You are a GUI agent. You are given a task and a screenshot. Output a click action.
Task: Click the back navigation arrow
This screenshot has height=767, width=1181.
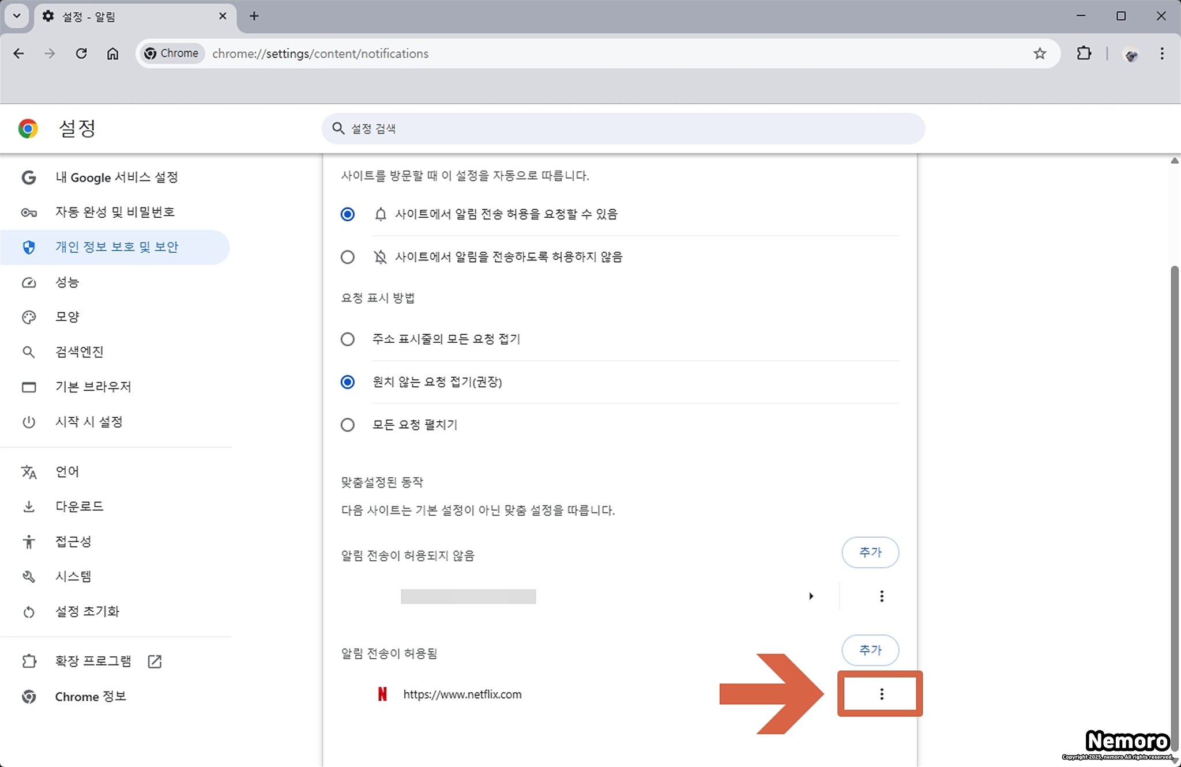19,54
